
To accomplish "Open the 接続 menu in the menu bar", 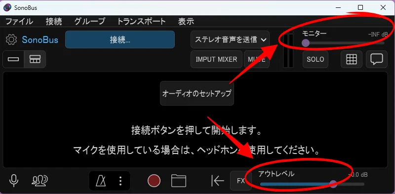I will click(x=54, y=21).
